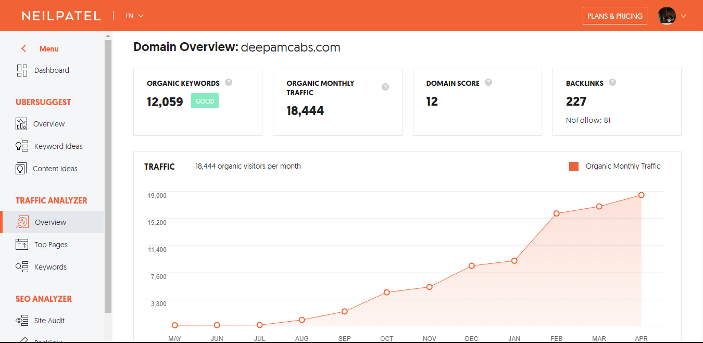Click the GOOD badge next to 12,059
The image size is (703, 343).
pos(205,101)
